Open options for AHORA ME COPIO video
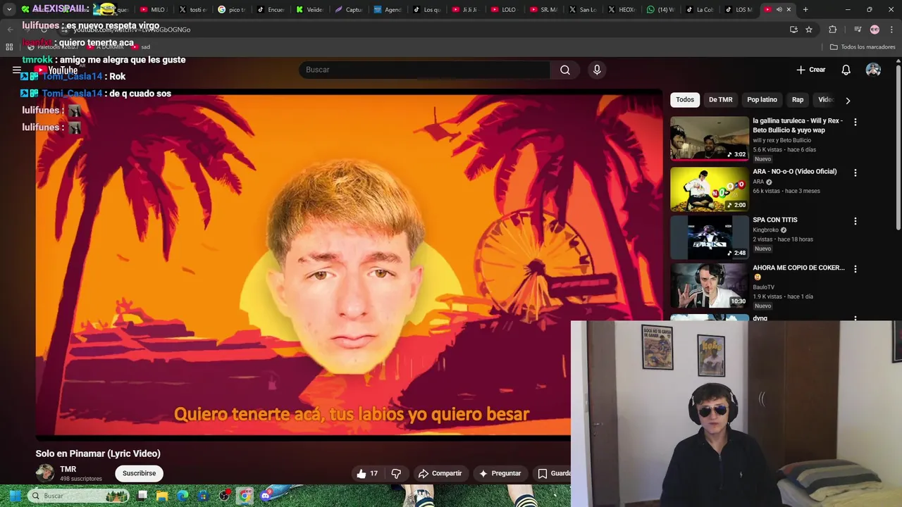Viewport: 902px width, 507px height. click(855, 269)
